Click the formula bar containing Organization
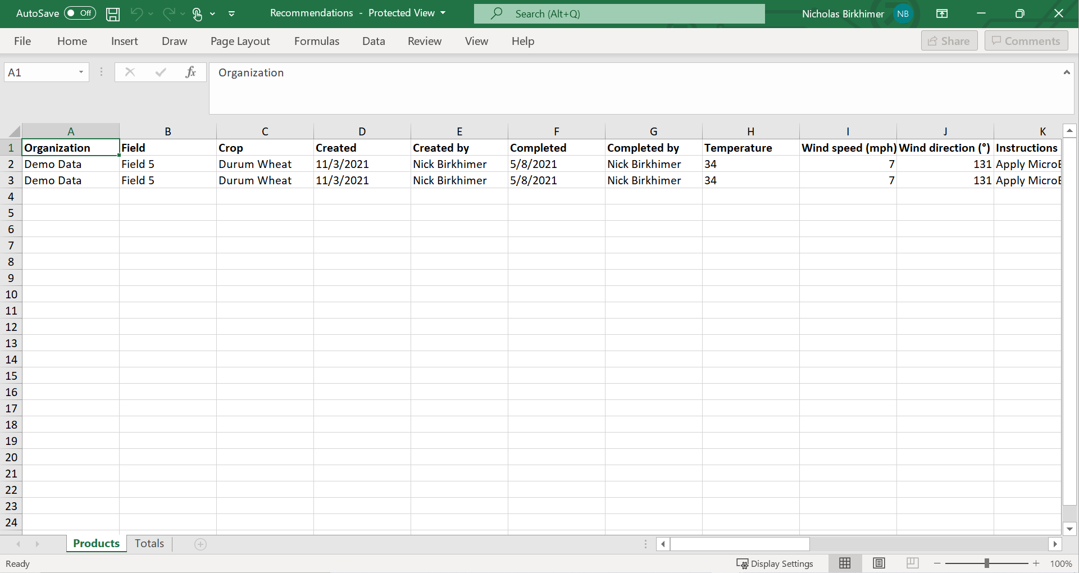The width and height of the screenshot is (1079, 573). pos(635,88)
